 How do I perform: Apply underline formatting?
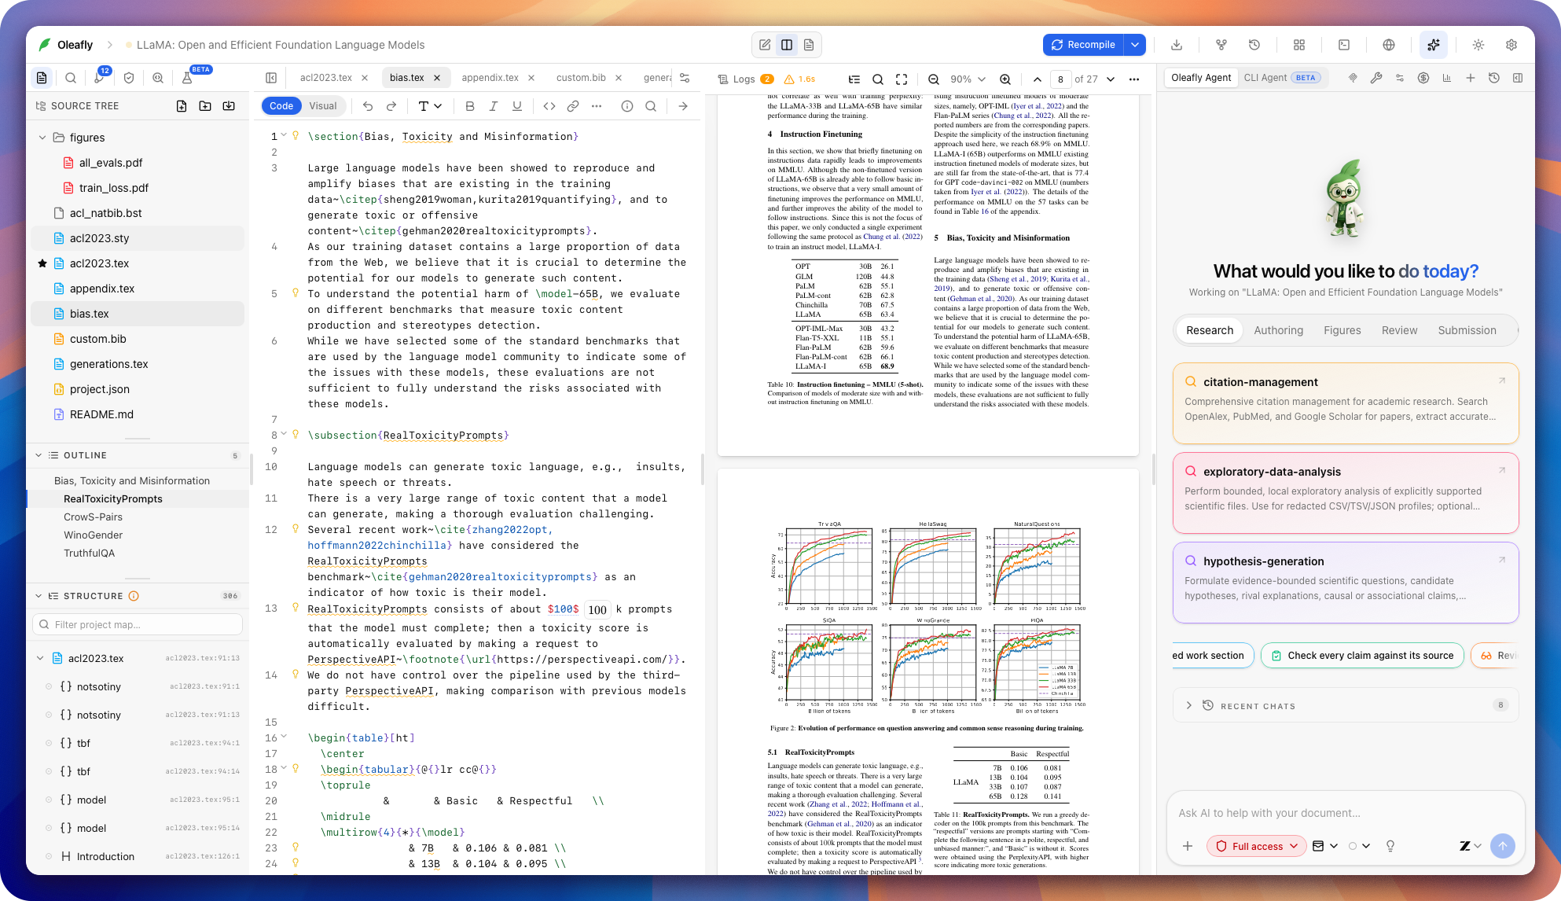(517, 106)
